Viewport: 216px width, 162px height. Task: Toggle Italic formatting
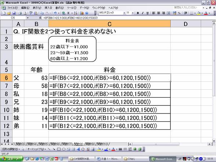[x=143, y=13]
